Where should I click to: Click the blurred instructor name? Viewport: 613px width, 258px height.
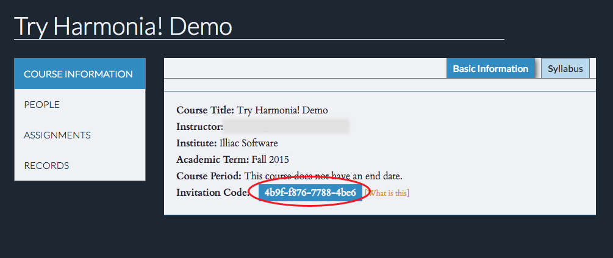point(287,127)
